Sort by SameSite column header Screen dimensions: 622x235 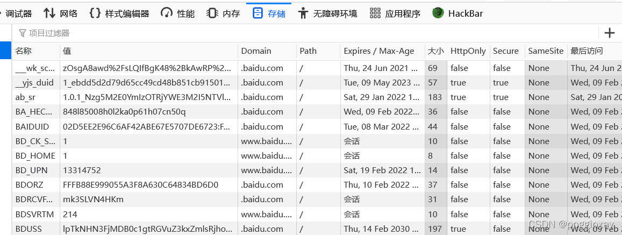click(x=546, y=51)
